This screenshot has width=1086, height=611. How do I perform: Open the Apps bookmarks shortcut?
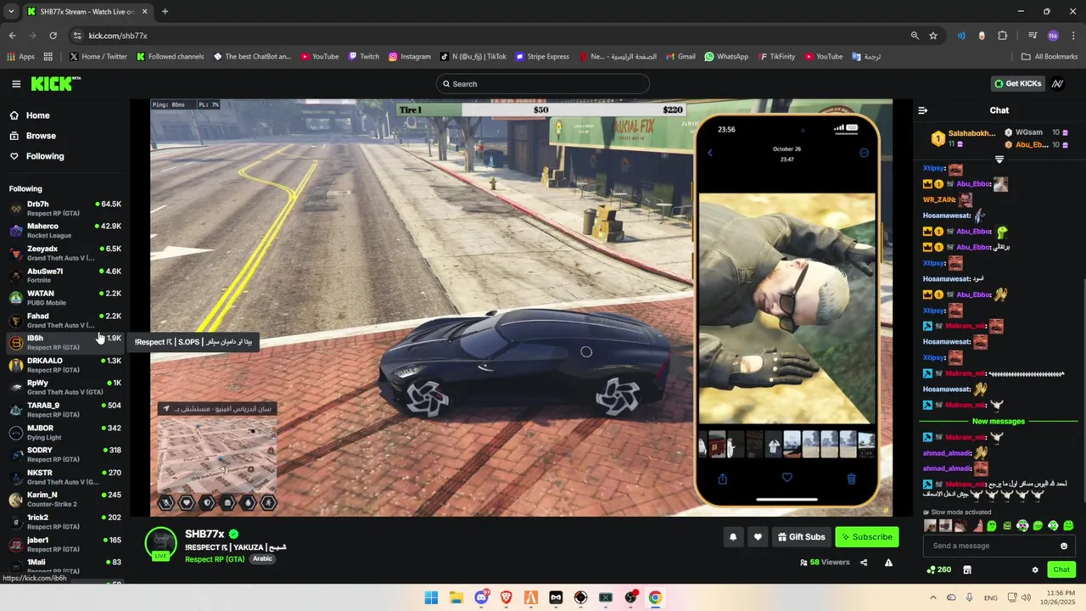pyautogui.click(x=20, y=57)
